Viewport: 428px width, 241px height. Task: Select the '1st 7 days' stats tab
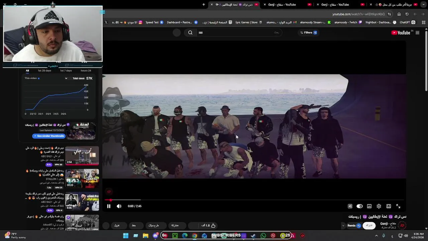coord(66,71)
